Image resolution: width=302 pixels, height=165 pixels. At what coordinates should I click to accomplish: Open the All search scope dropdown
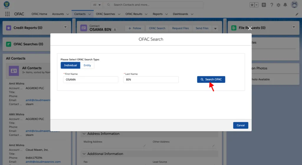click(x=97, y=5)
